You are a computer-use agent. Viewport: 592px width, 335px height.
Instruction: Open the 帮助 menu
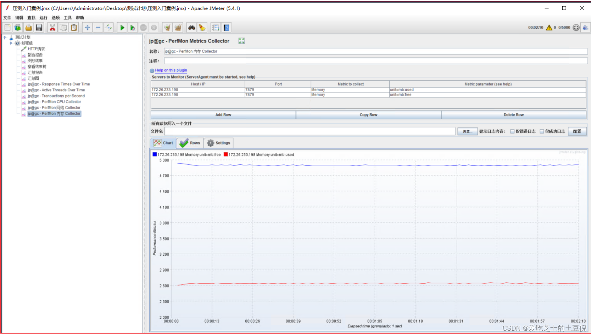pyautogui.click(x=80, y=18)
